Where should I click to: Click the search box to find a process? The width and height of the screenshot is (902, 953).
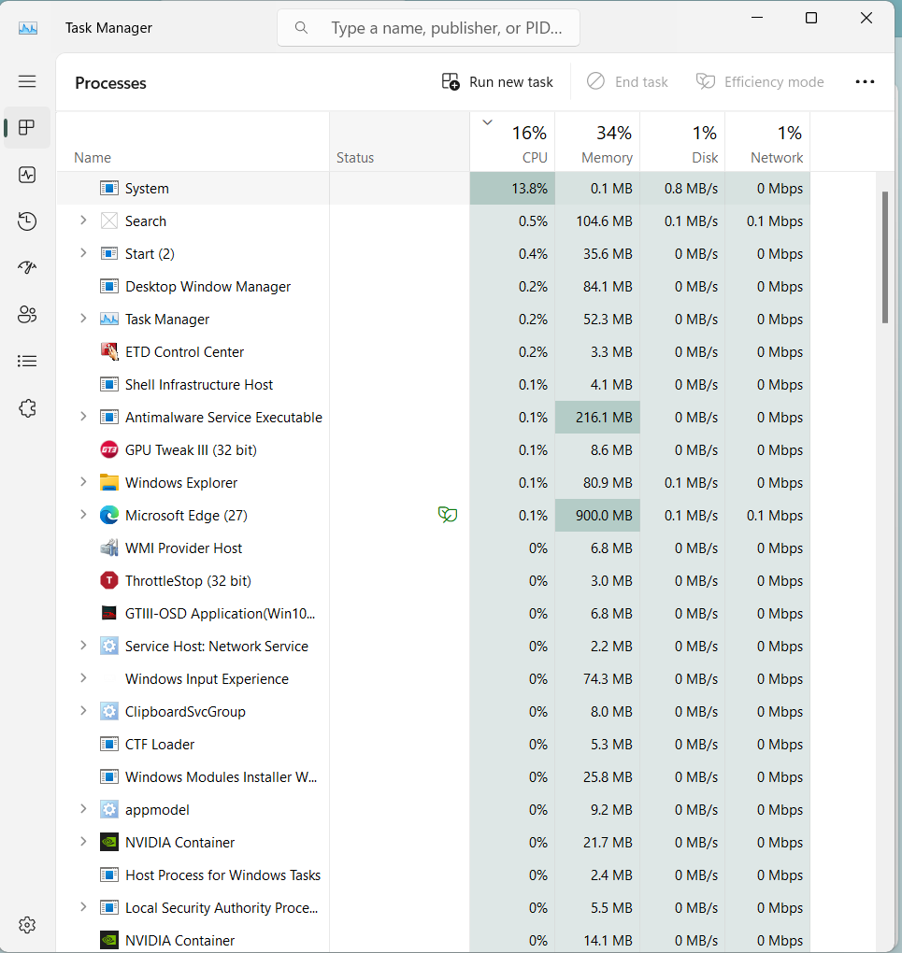pos(428,28)
